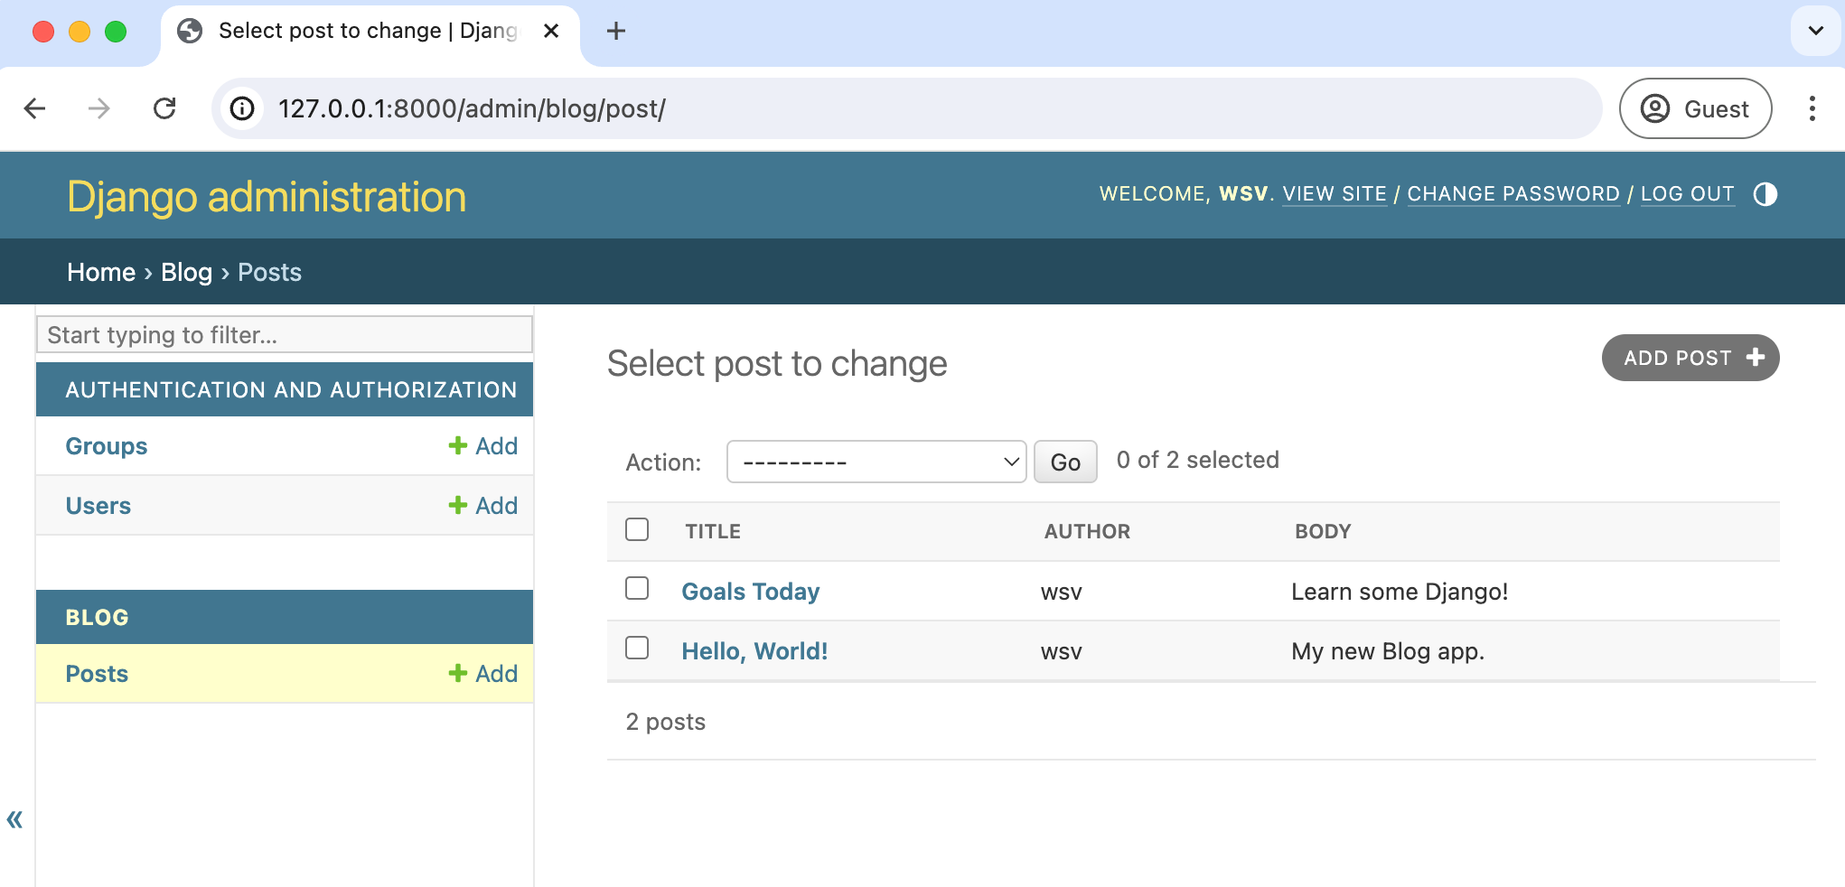Click the Log Out link

(1687, 194)
